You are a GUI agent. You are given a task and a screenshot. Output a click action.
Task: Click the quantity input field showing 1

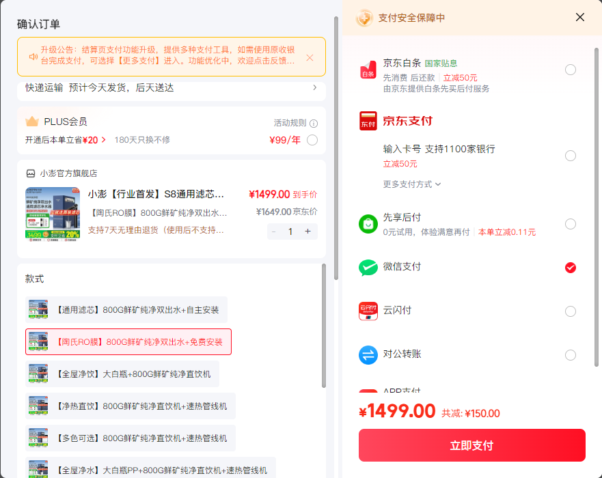tap(290, 231)
